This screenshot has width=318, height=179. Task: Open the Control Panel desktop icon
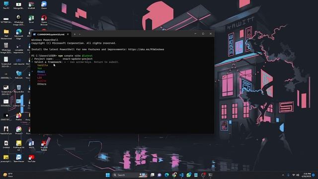[x=19, y=103]
